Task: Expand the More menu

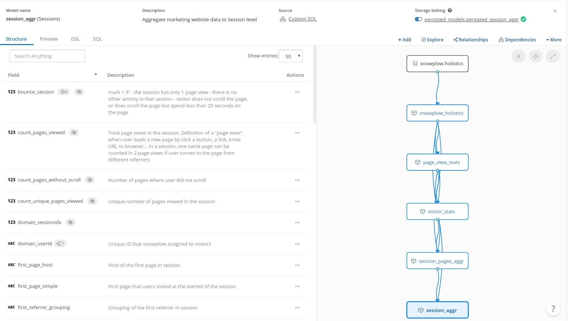Action: (553, 40)
